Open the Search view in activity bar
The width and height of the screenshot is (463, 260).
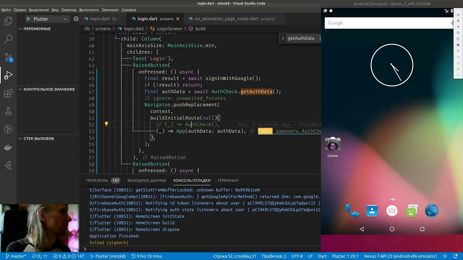(x=8, y=39)
